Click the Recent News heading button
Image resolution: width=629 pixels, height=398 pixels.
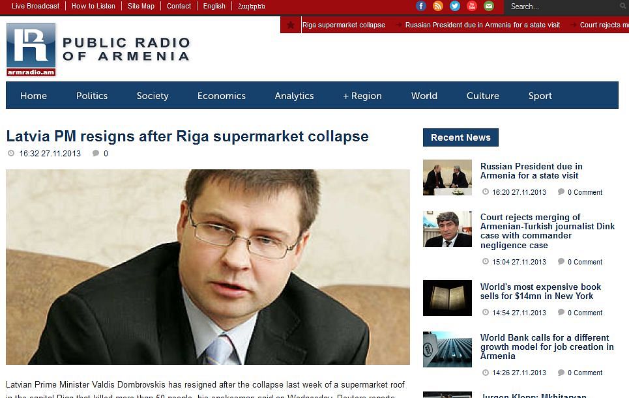[461, 137]
